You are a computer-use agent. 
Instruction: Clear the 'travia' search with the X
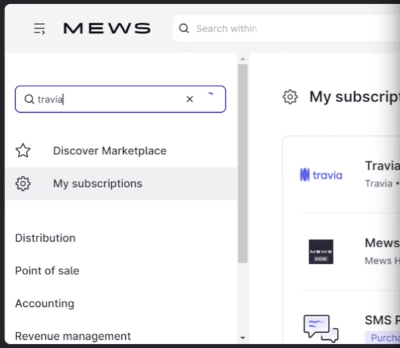point(190,99)
